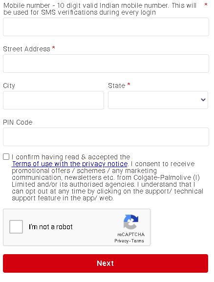Viewport: 214px width, 282px height.
Task: Open Terms of use with the privacy notice
Action: coord(70,164)
